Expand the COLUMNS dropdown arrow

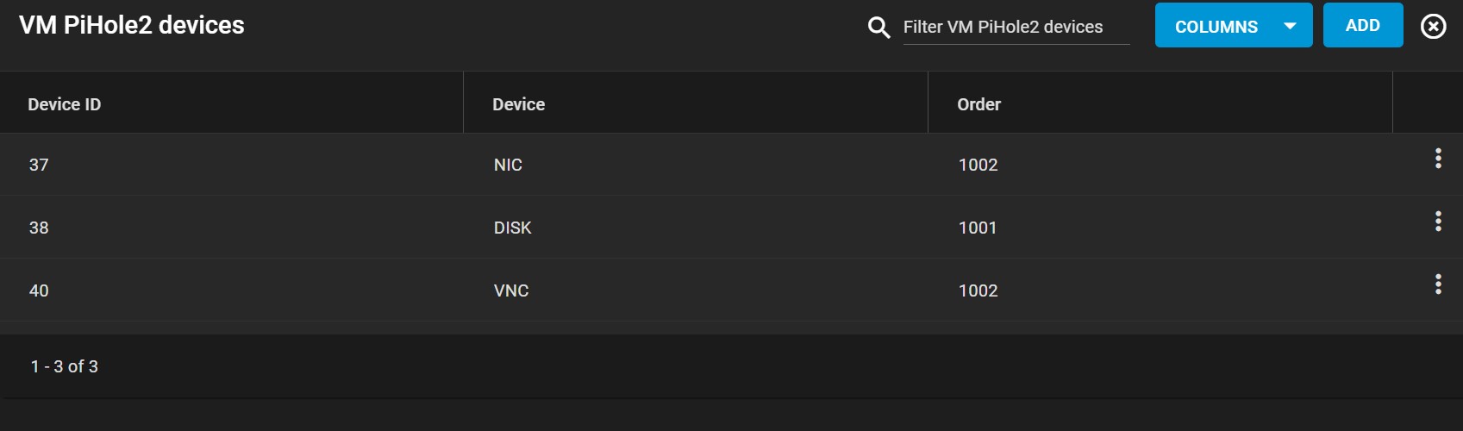click(x=1290, y=26)
